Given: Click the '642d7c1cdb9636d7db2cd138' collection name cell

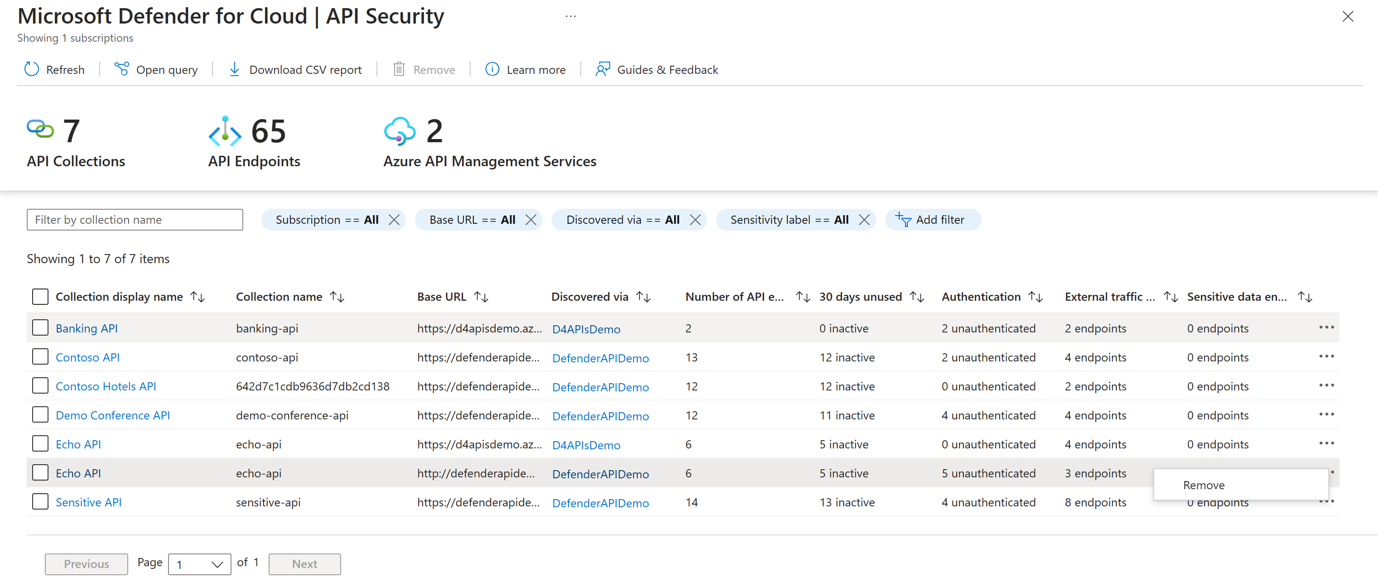Looking at the screenshot, I should point(313,386).
